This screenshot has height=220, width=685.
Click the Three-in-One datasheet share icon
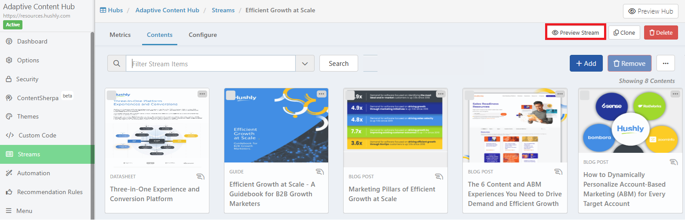tap(200, 177)
